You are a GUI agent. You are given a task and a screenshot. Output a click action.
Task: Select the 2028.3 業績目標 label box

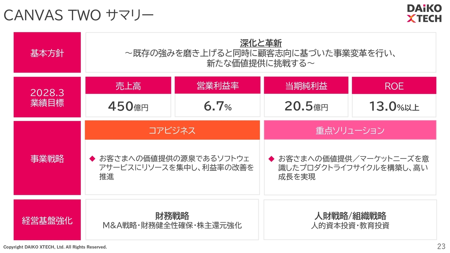point(47,97)
